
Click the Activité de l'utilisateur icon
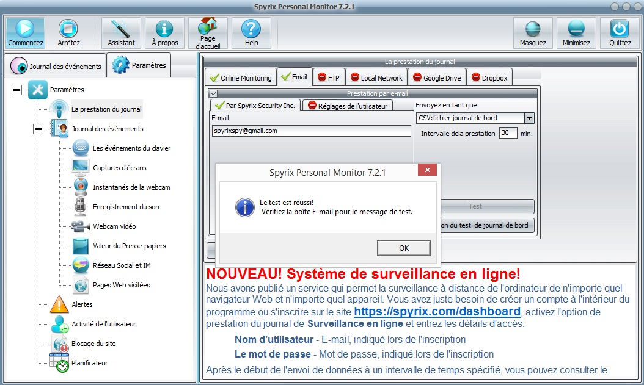[x=60, y=324]
